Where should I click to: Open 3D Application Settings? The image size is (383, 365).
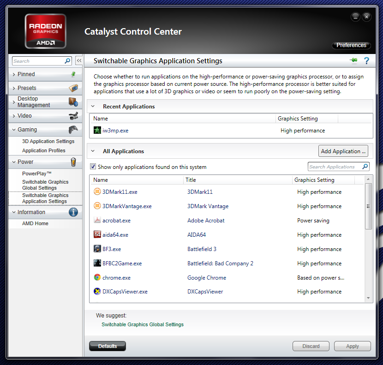(x=48, y=141)
